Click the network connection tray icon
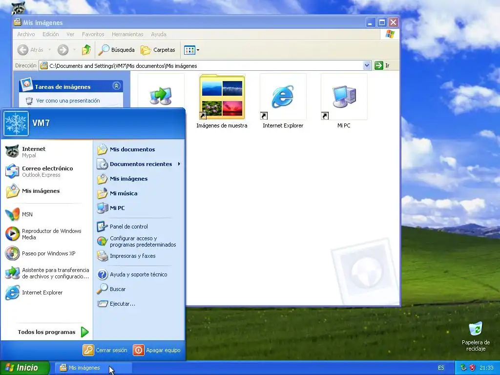 463,368
